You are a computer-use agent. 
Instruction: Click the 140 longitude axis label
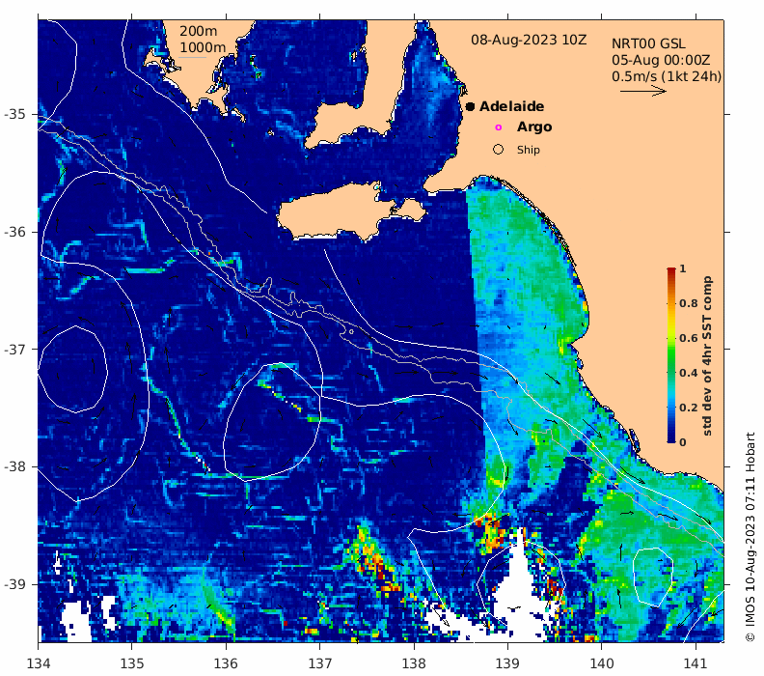pyautogui.click(x=602, y=663)
